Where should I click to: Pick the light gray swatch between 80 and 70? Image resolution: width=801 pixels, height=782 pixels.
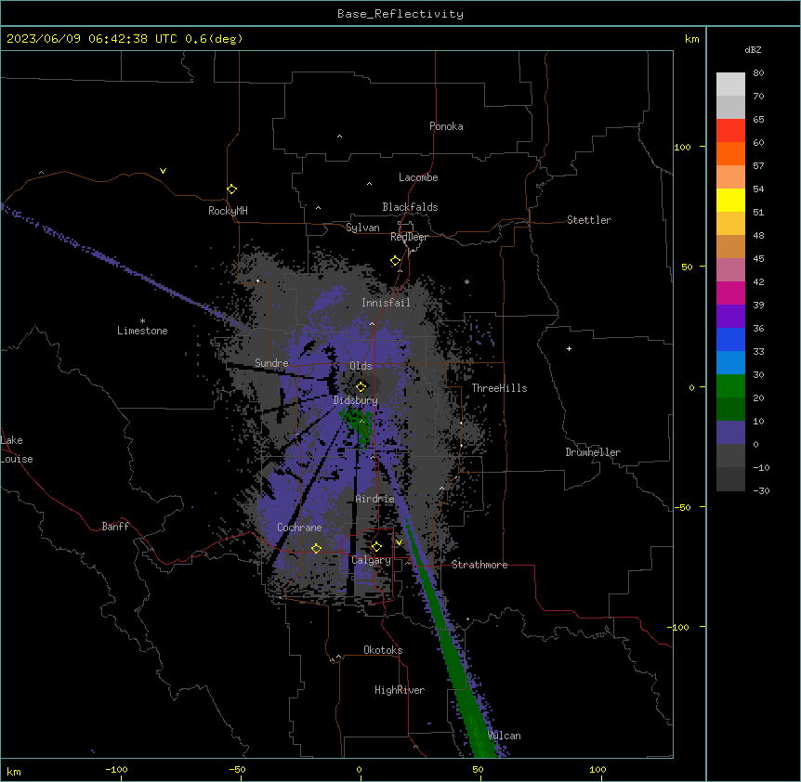coord(730,85)
